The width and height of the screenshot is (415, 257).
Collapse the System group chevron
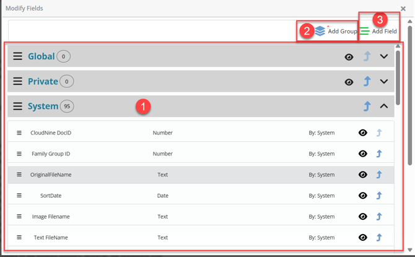[x=384, y=107]
